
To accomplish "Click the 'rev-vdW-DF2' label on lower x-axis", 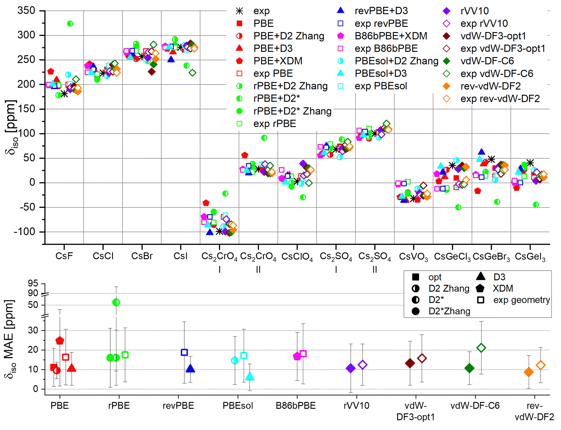I will 534,411.
